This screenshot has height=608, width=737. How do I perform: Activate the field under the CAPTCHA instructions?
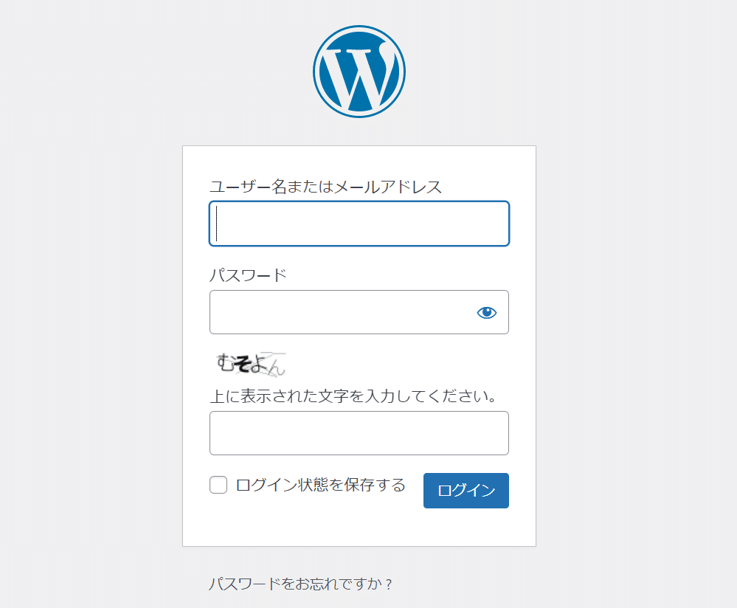point(359,433)
